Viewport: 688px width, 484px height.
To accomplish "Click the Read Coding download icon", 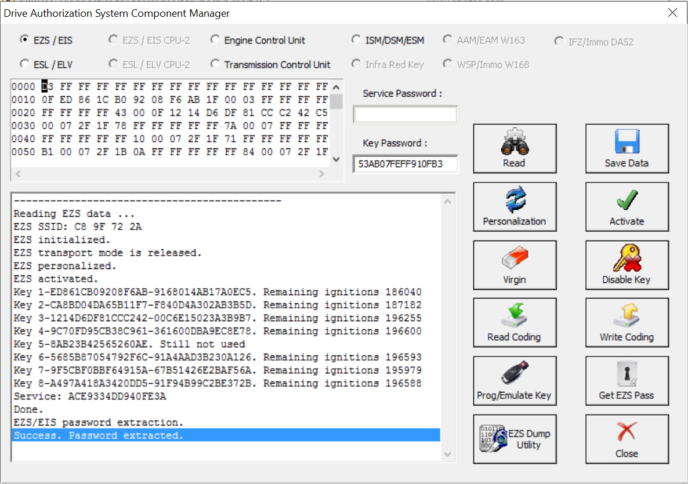I will 514,316.
